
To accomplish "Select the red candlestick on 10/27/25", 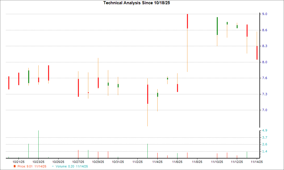I will pyautogui.click(x=78, y=88).
